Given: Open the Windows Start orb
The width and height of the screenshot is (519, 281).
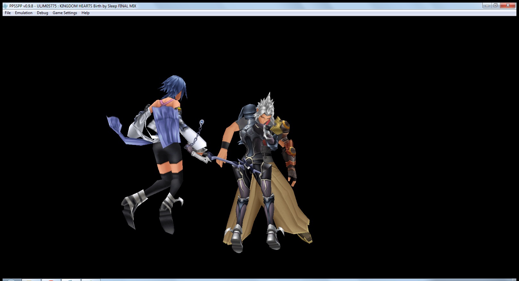Looking at the screenshot, I should (x=11, y=280).
